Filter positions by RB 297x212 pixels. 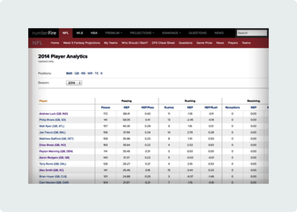coord(83,74)
